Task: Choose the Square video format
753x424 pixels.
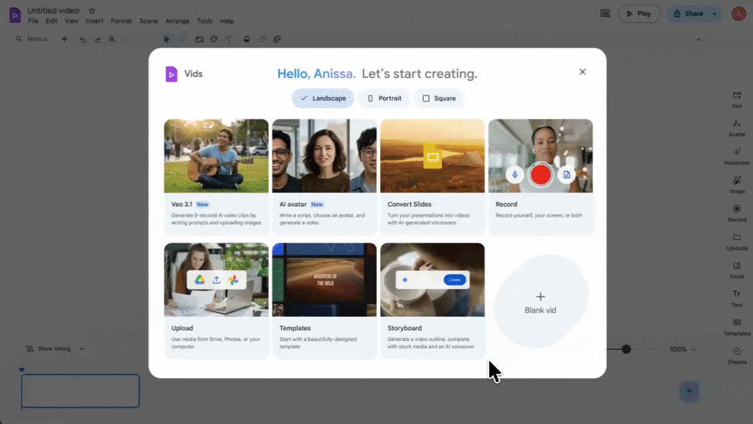Action: [439, 98]
